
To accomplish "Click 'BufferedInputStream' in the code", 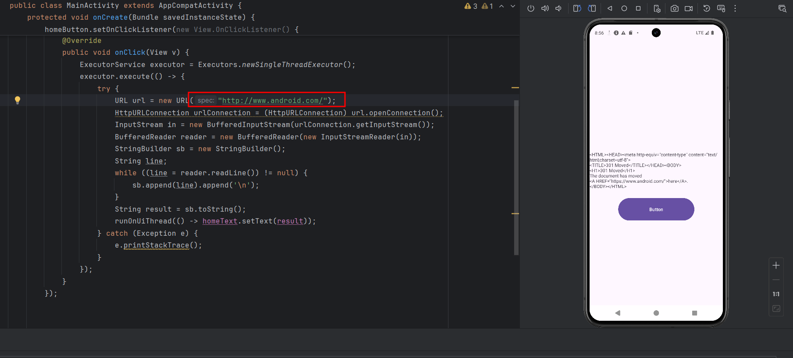I will 248,124.
